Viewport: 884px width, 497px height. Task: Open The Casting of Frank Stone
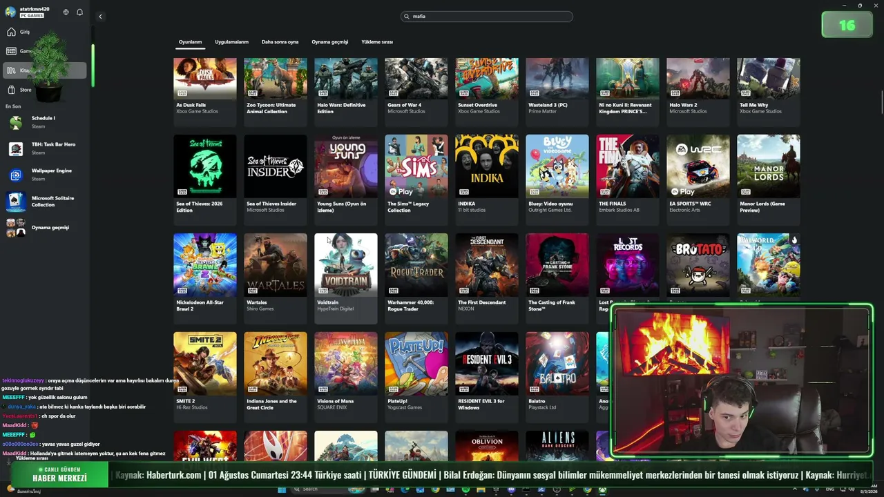click(557, 278)
